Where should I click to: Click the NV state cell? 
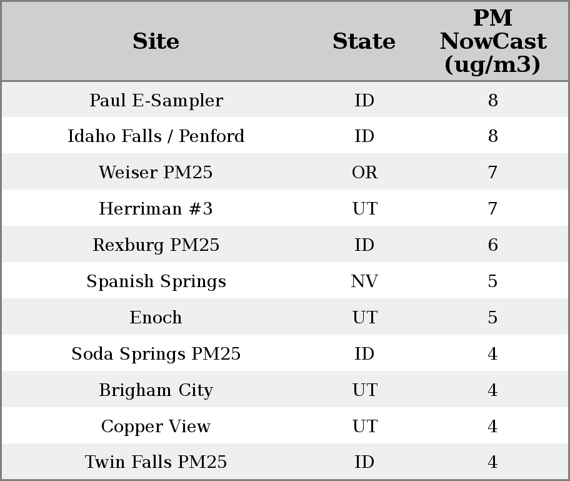[364, 281]
